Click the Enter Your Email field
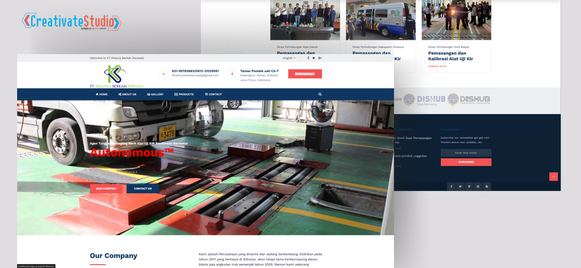The height and width of the screenshot is (268, 581). [x=466, y=153]
